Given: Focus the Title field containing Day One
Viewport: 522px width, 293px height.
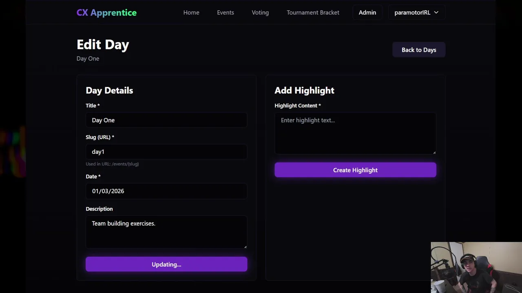Looking at the screenshot, I should 166,120.
